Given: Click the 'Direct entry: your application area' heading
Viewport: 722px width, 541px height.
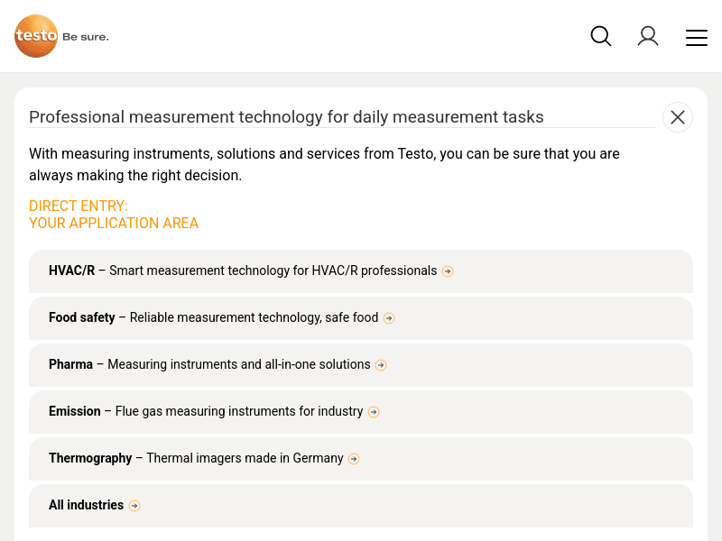Looking at the screenshot, I should coord(114,215).
